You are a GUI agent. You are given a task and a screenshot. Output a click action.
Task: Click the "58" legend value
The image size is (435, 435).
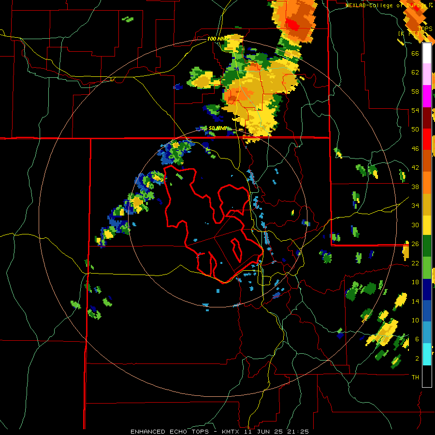415,91
